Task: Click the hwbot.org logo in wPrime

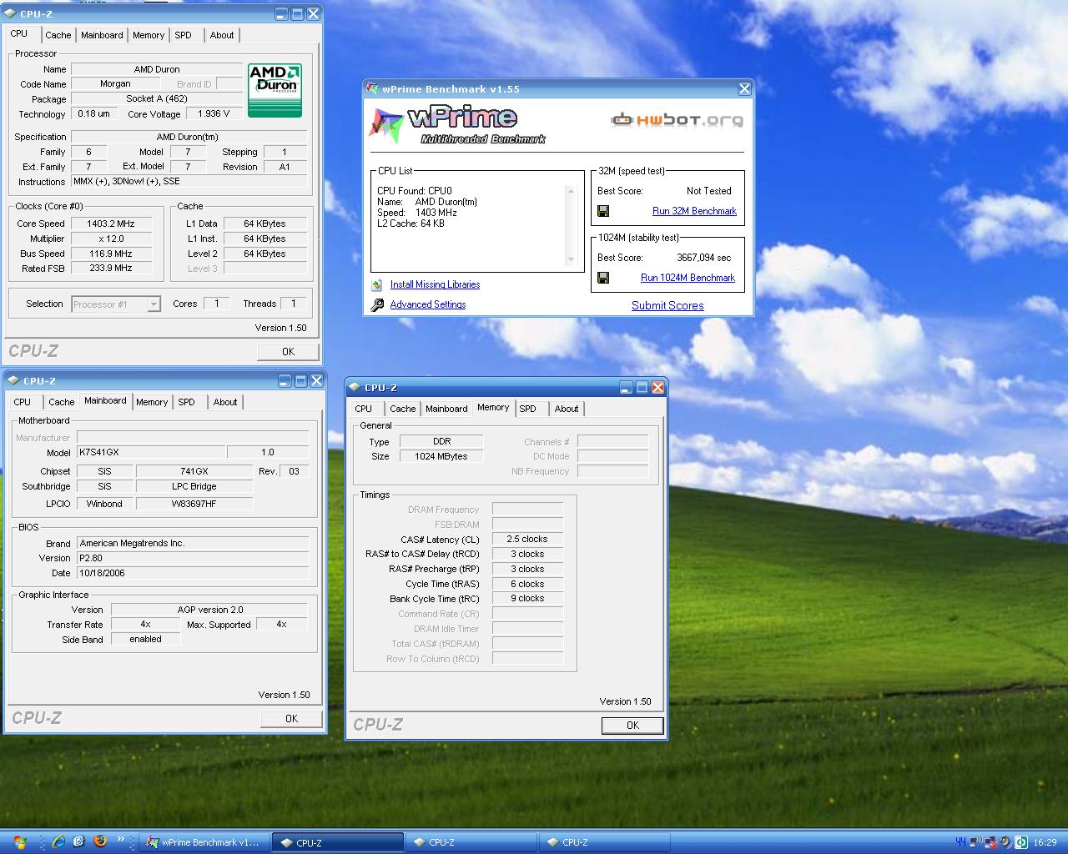Action: pyautogui.click(x=677, y=120)
